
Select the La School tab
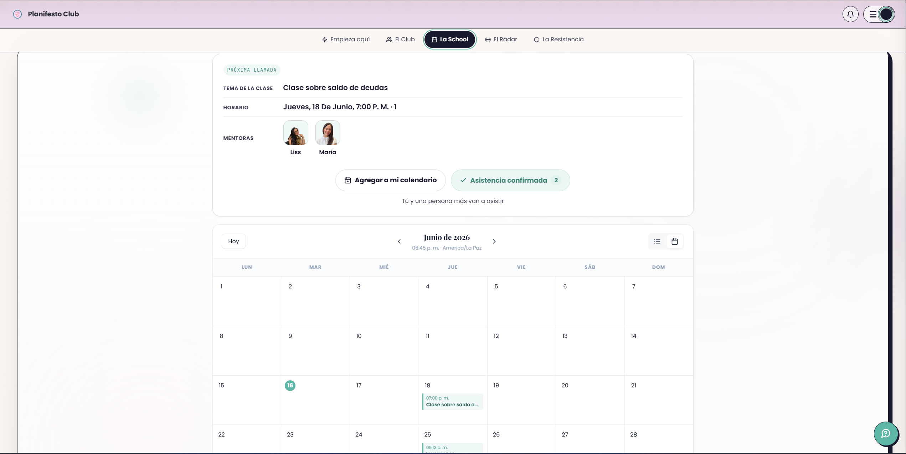(x=450, y=40)
